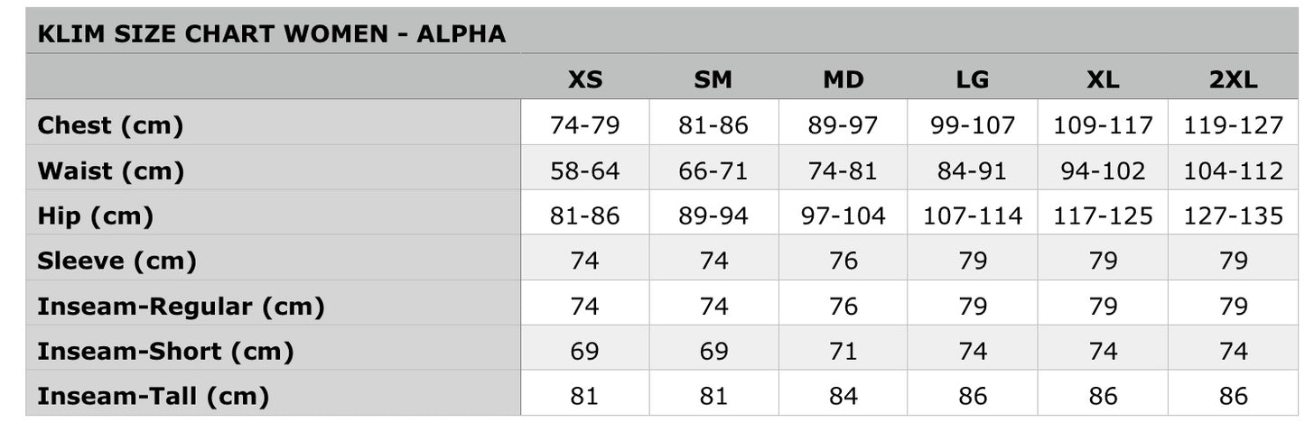
Task: Click the Inseam-Short (cm) row label
Action: click(x=165, y=351)
